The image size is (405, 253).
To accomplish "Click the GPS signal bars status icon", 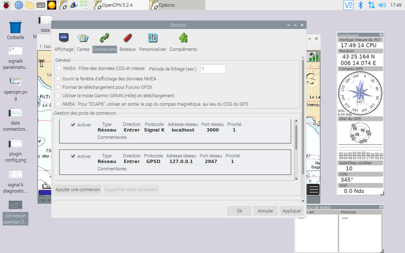I will [314, 57].
